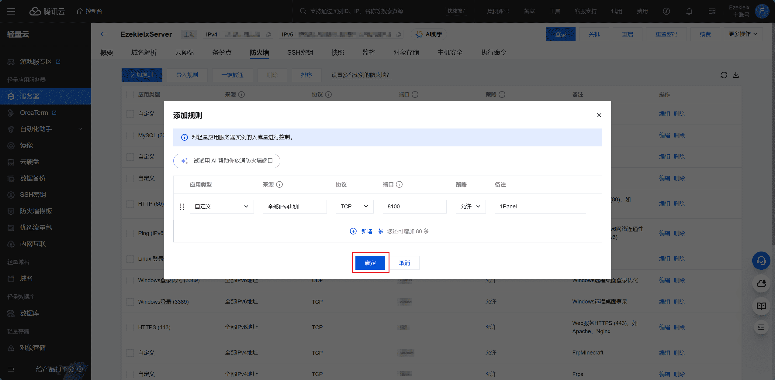The image size is (775, 380).
Task: Click the messages icon in top bar
Action: 712,11
